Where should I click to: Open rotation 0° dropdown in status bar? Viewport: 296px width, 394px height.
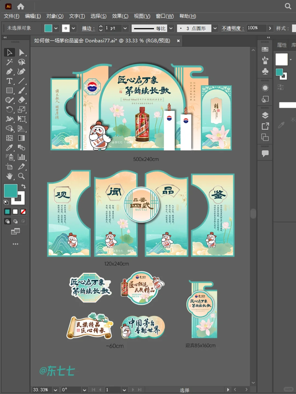(84, 390)
